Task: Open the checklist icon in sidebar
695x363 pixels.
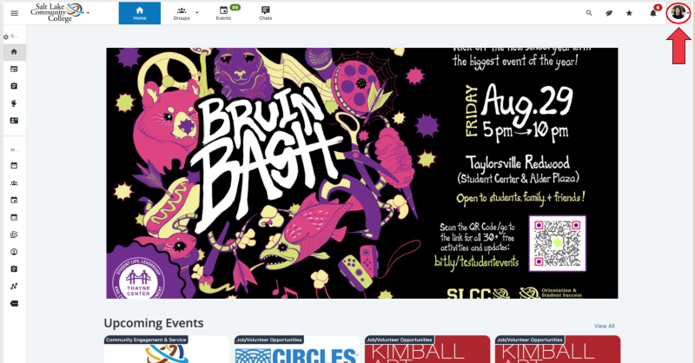Action: tap(14, 234)
